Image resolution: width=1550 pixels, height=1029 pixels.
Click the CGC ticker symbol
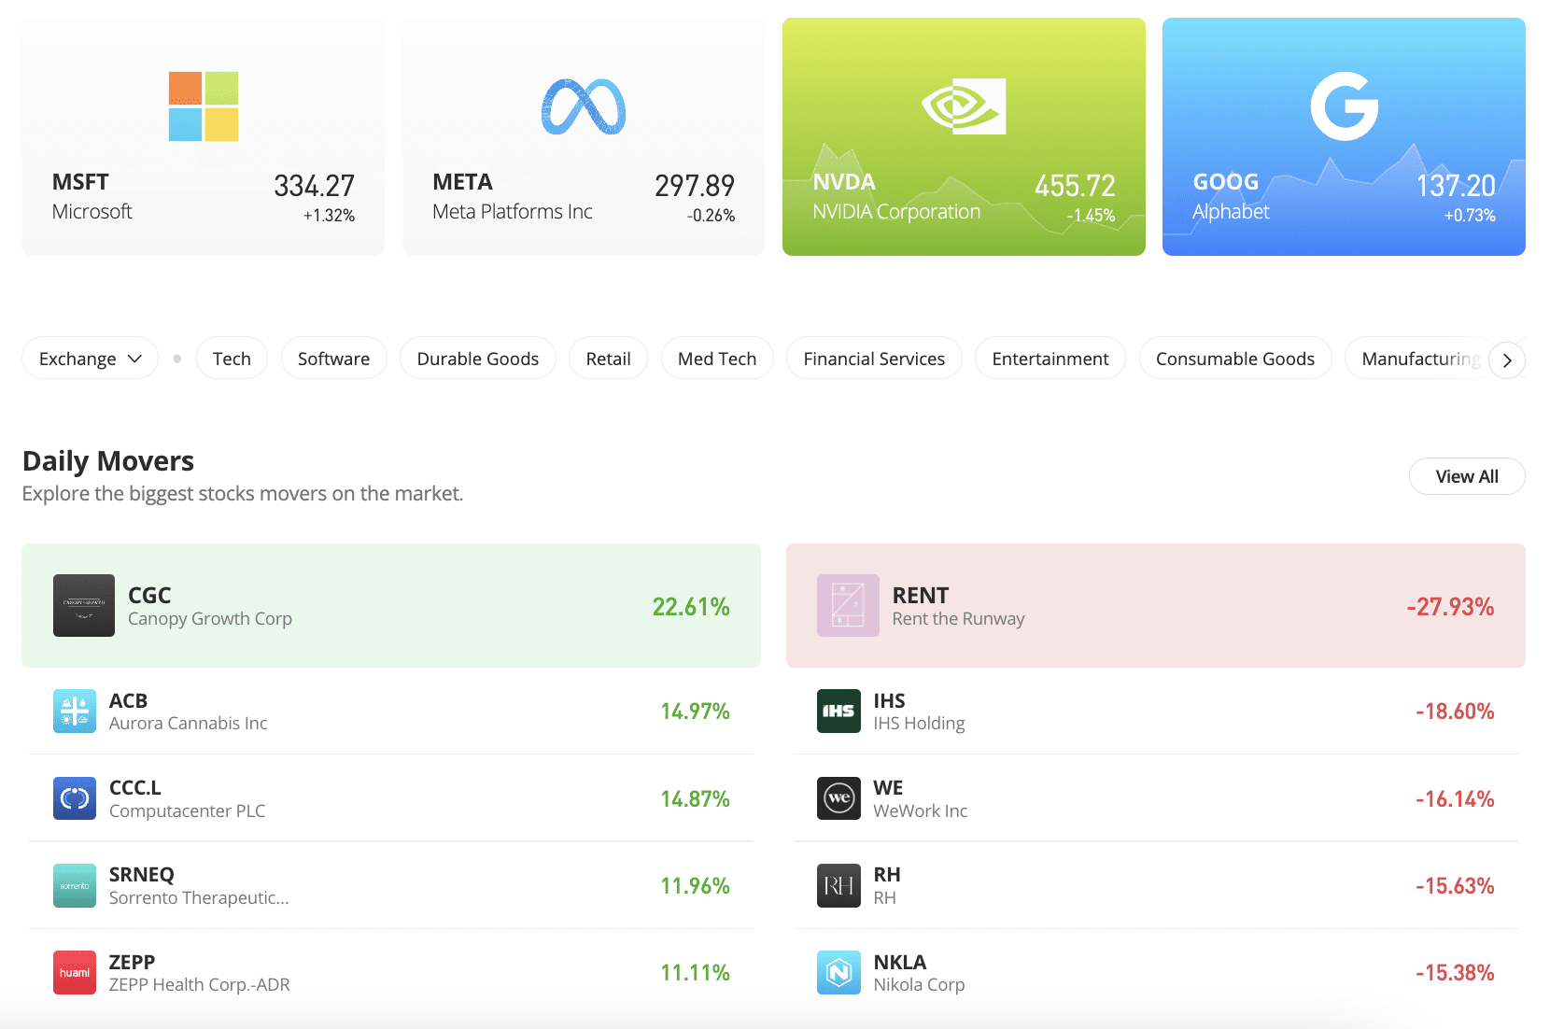(x=149, y=595)
